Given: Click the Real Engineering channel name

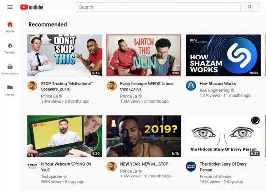Looking at the screenshot, I should tap(214, 90).
